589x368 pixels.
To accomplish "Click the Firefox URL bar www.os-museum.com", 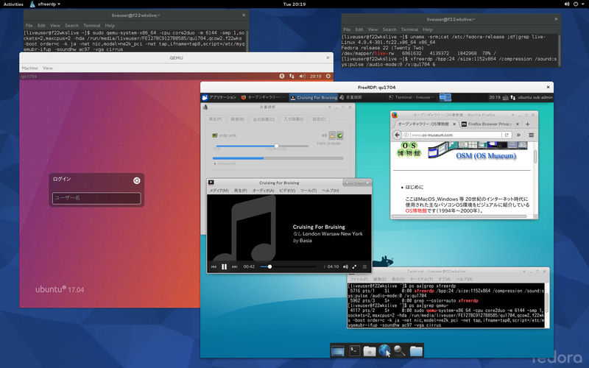I will (455, 135).
